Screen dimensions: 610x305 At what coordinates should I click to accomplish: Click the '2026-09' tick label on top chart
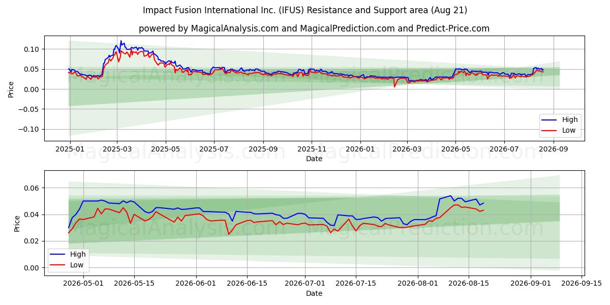(x=553, y=149)
